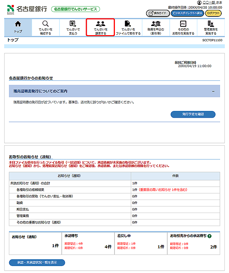Click the トップ home icon
This screenshot has width=229, height=273.
[x=18, y=24]
